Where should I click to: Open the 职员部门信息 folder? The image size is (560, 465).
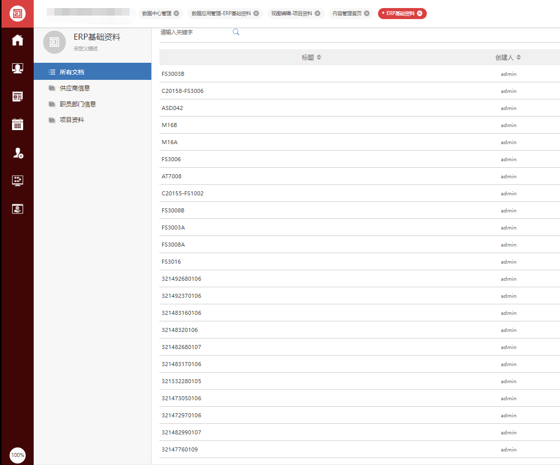(78, 104)
